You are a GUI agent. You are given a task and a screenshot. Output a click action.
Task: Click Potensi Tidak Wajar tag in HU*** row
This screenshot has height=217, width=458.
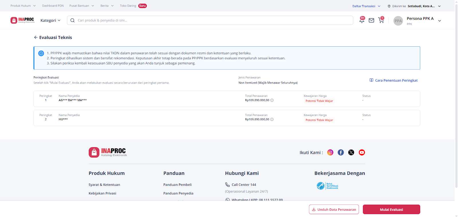[x=319, y=120]
